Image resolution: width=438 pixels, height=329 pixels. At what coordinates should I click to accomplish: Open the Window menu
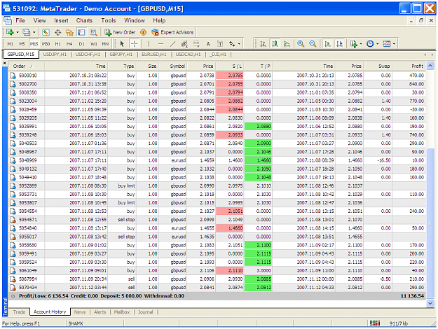click(135, 20)
